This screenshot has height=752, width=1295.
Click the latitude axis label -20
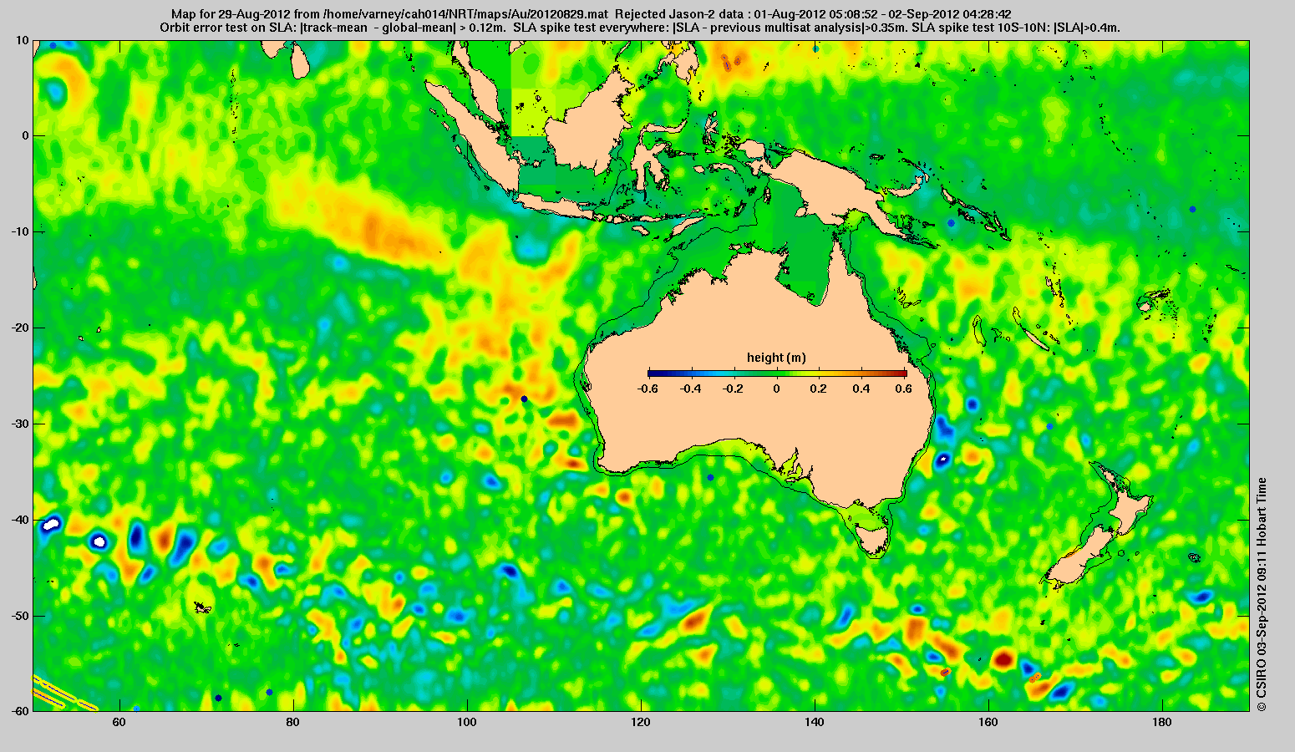pyautogui.click(x=20, y=328)
